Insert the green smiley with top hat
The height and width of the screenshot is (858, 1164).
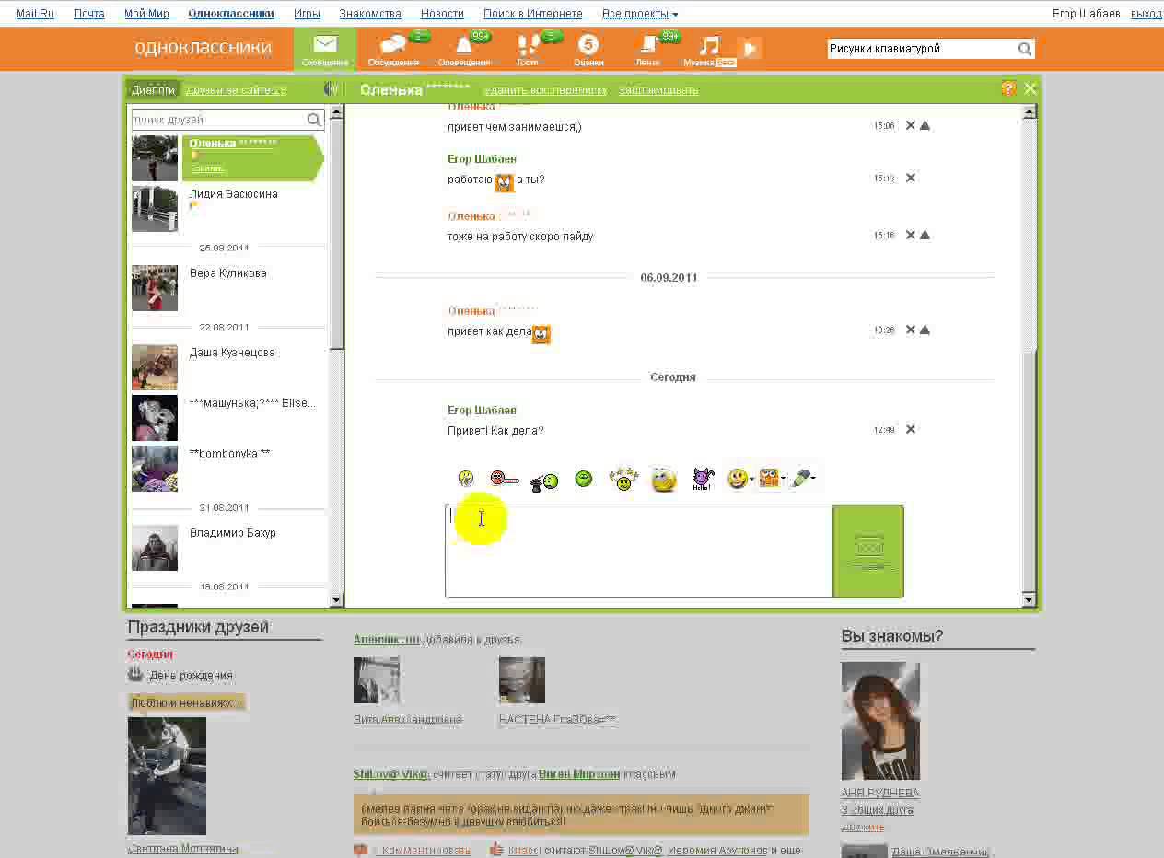[544, 480]
